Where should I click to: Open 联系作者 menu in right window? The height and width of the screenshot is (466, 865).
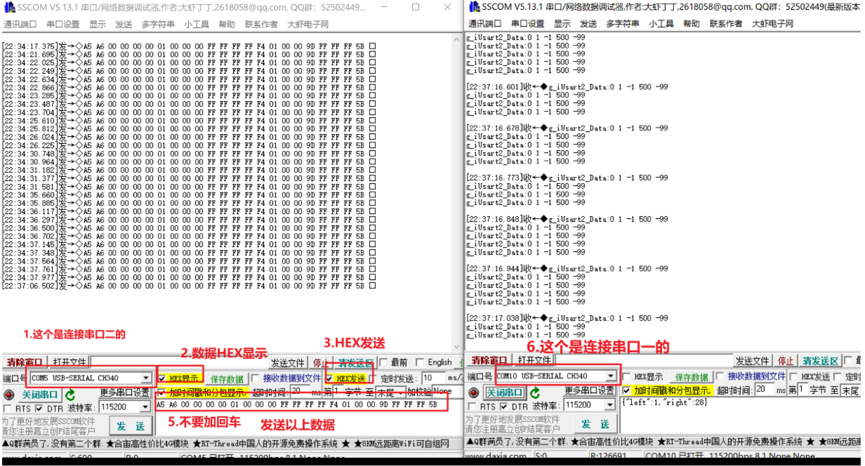(726, 24)
